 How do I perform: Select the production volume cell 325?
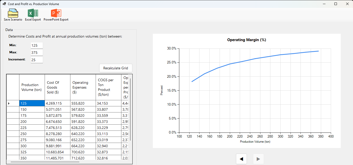pos(32,152)
